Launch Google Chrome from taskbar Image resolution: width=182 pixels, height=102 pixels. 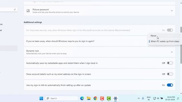(x=96, y=98)
